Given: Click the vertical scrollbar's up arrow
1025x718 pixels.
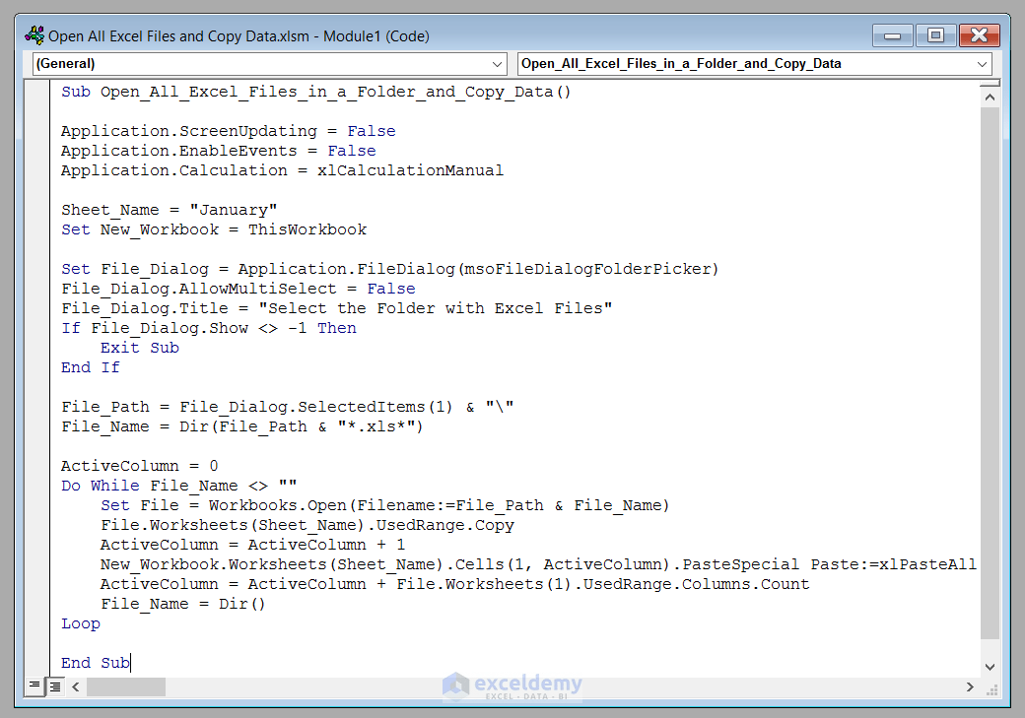Looking at the screenshot, I should click(990, 96).
